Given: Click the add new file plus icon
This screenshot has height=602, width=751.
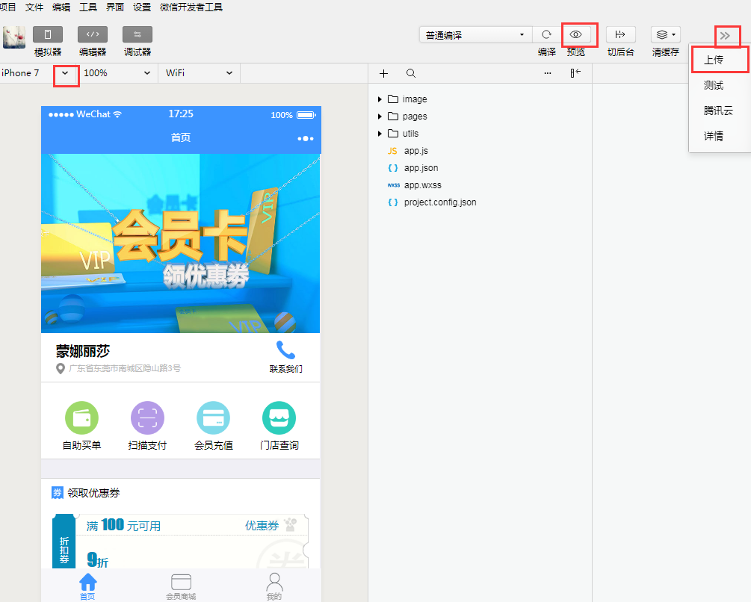Looking at the screenshot, I should click(383, 73).
